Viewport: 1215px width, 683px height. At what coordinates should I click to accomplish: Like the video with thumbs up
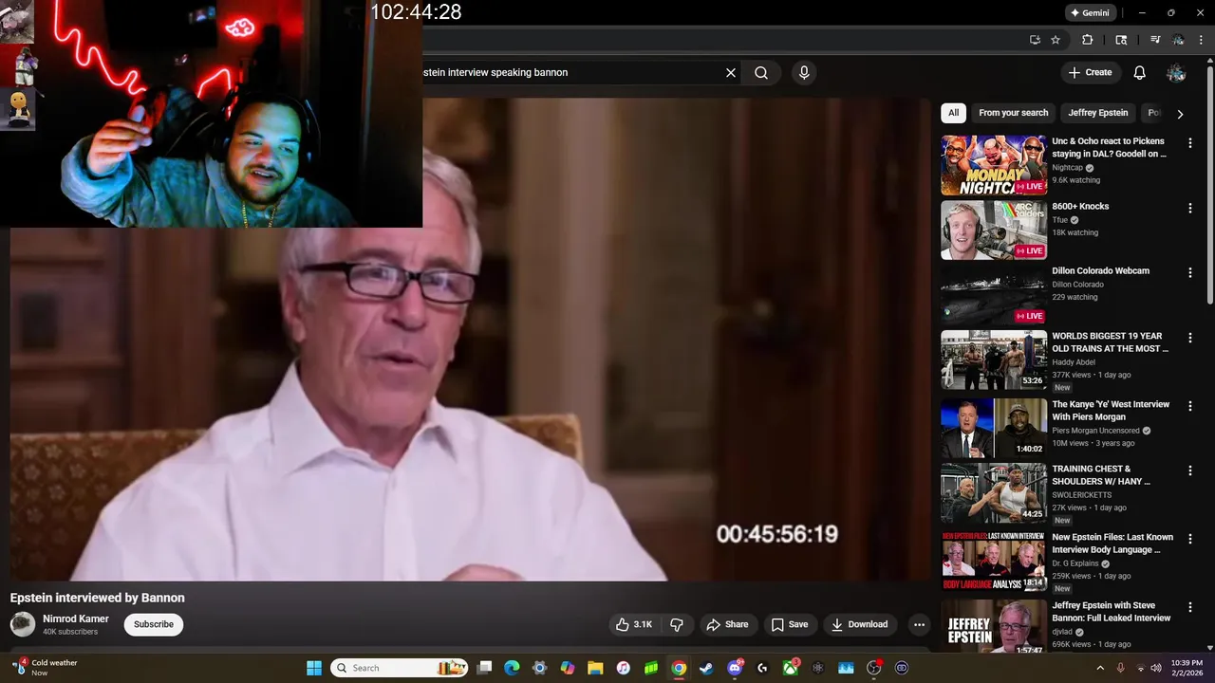click(633, 624)
